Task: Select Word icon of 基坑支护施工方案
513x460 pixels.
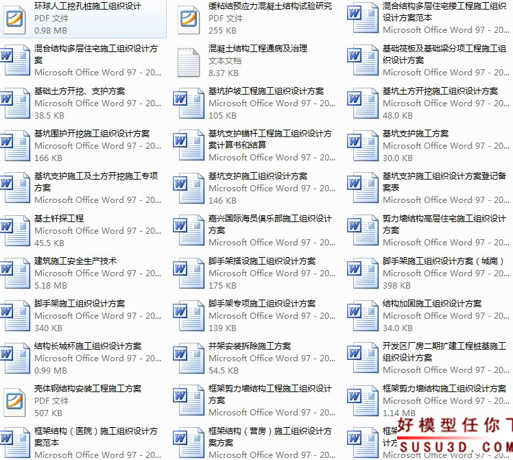Action: click(363, 145)
